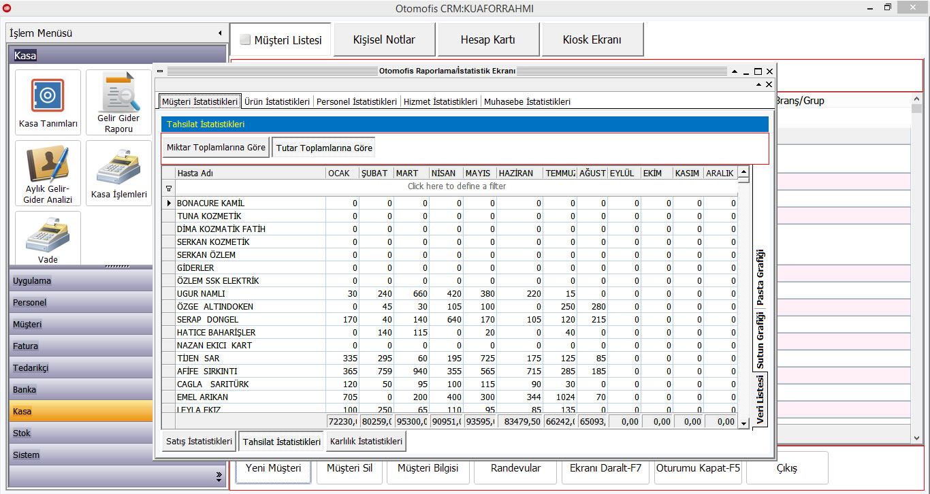Click Yeni Müşteri button

[x=273, y=468]
